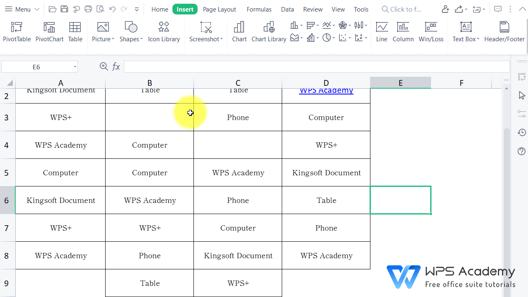This screenshot has width=528, height=297.
Task: Insert an area chart
Action: (294, 38)
